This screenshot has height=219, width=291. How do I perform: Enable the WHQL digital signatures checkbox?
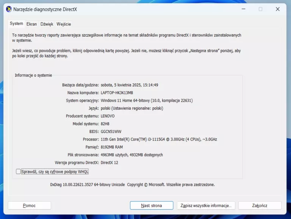pyautogui.click(x=19, y=172)
